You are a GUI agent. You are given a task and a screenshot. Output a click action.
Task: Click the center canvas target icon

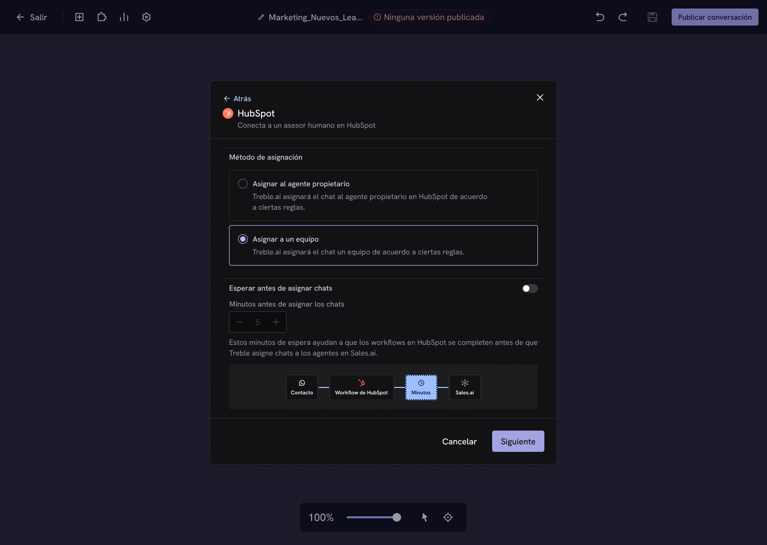coord(448,517)
